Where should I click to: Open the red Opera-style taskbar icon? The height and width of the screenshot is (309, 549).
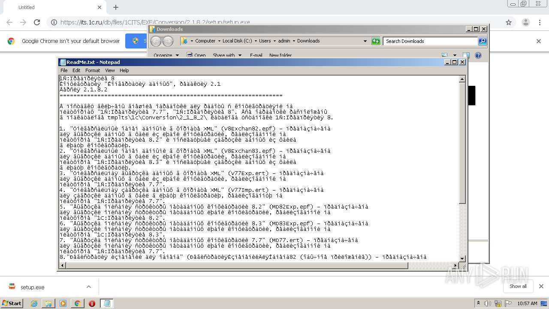pos(92,303)
